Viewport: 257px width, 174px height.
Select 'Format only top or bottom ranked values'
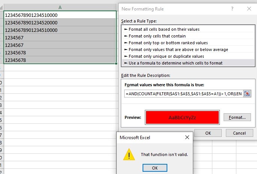pos(188,43)
